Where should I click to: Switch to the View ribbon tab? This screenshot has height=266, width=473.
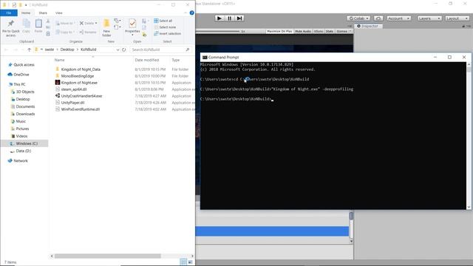pyautogui.click(x=59, y=13)
